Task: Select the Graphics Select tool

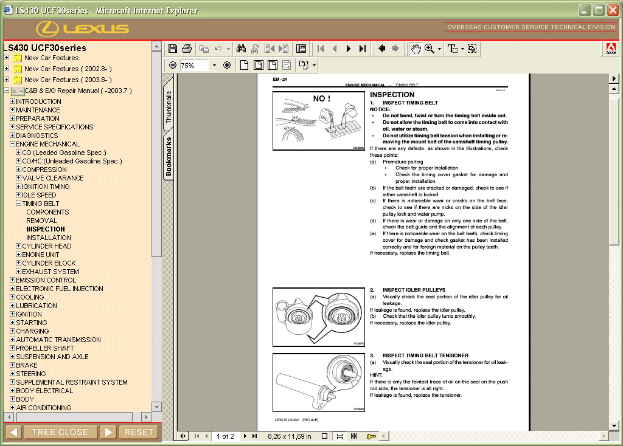Action: point(472,49)
